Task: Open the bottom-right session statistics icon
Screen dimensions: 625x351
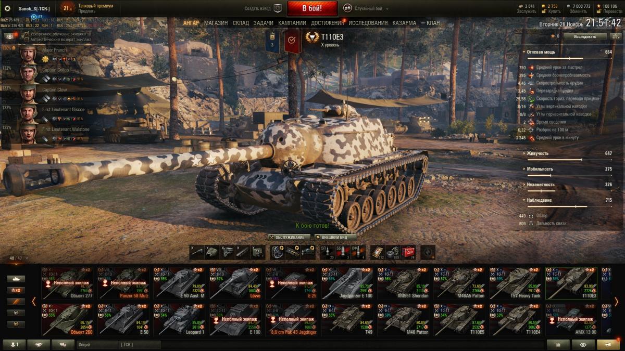Action: (x=558, y=344)
